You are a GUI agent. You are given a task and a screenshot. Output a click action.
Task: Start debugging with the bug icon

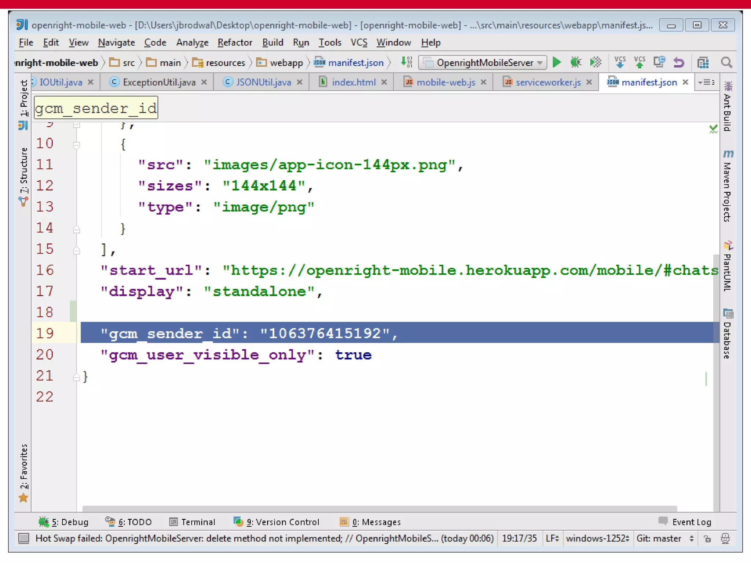pyautogui.click(x=576, y=63)
